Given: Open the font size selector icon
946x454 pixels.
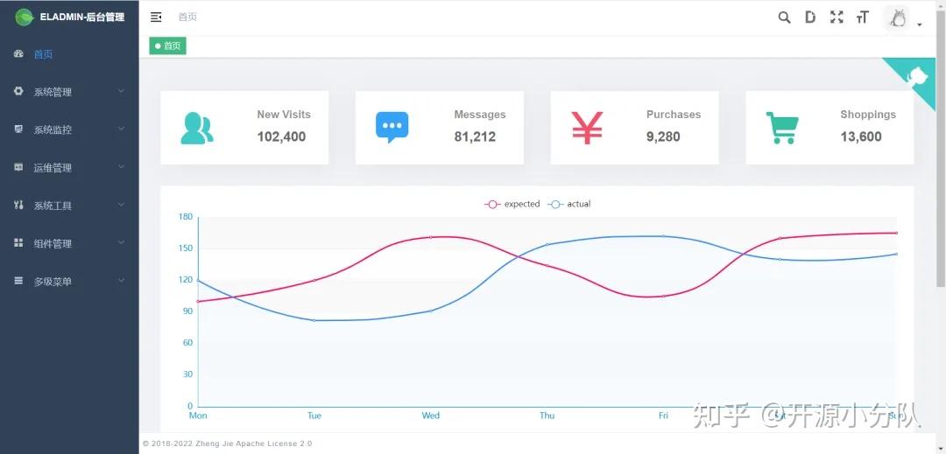Looking at the screenshot, I should point(863,17).
